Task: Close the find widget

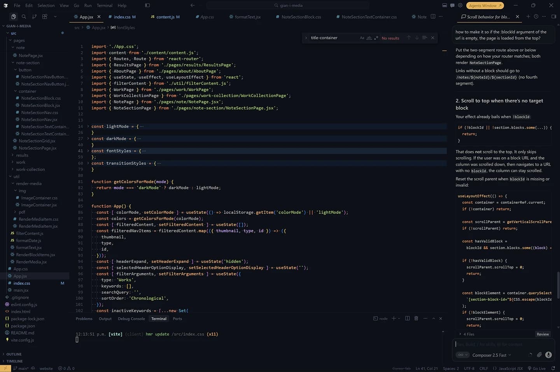Action: [432, 38]
